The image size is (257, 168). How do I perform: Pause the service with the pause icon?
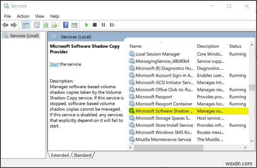(x=103, y=25)
